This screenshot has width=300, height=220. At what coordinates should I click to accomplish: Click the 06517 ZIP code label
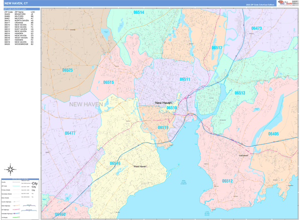(216, 48)
